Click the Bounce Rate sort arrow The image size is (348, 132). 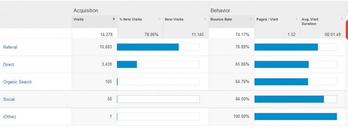(x=251, y=19)
